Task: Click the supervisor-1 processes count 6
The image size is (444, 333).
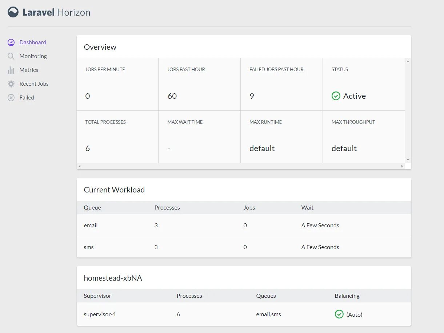Action: pyautogui.click(x=178, y=314)
